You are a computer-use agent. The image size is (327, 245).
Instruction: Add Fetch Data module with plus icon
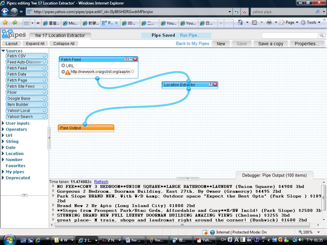(44, 74)
